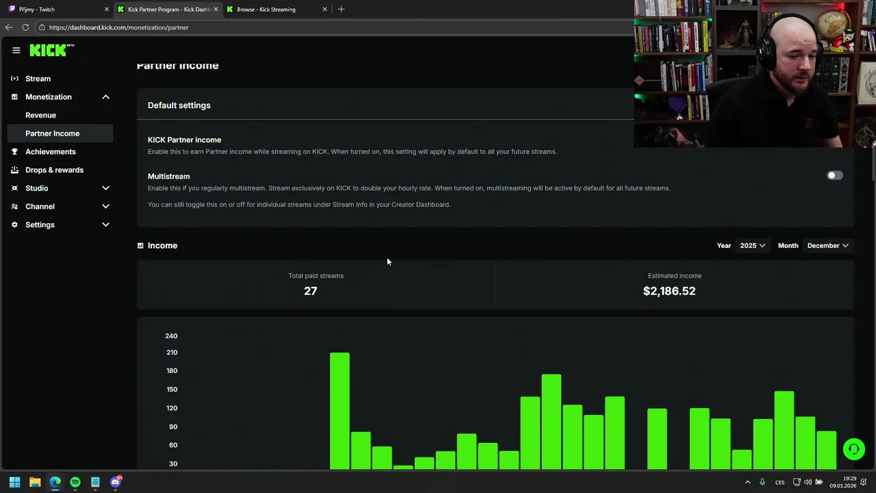Viewport: 876px width, 493px height.
Task: Click the browser address bar URL
Action: [119, 27]
